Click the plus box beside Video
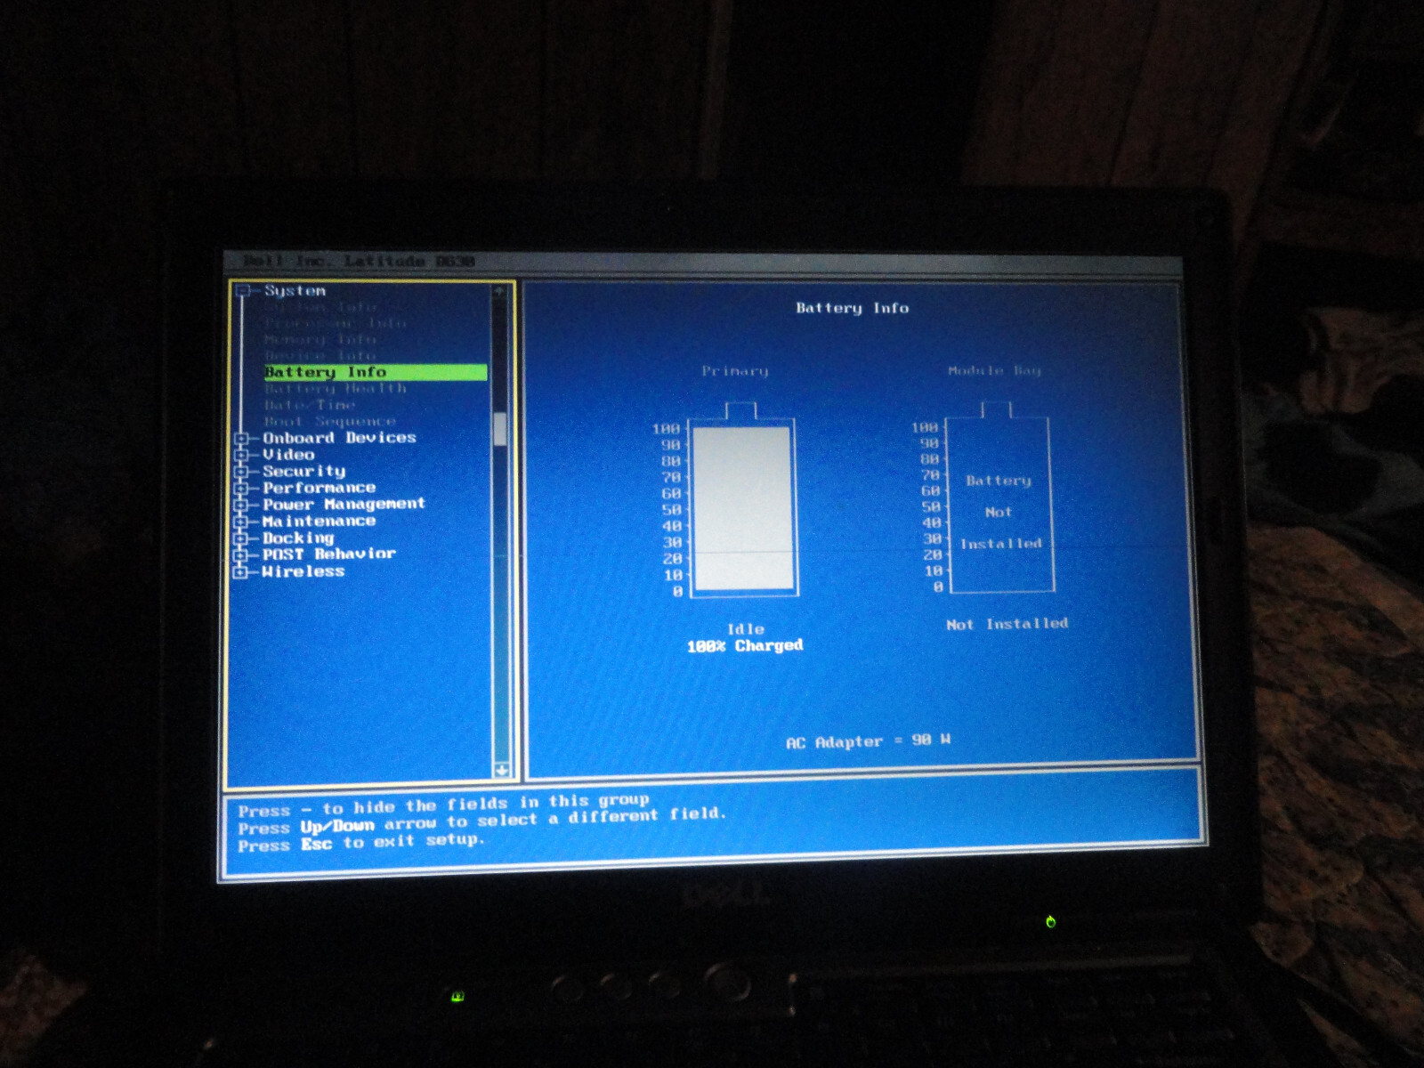Screen dimensions: 1424x1068 (241, 456)
